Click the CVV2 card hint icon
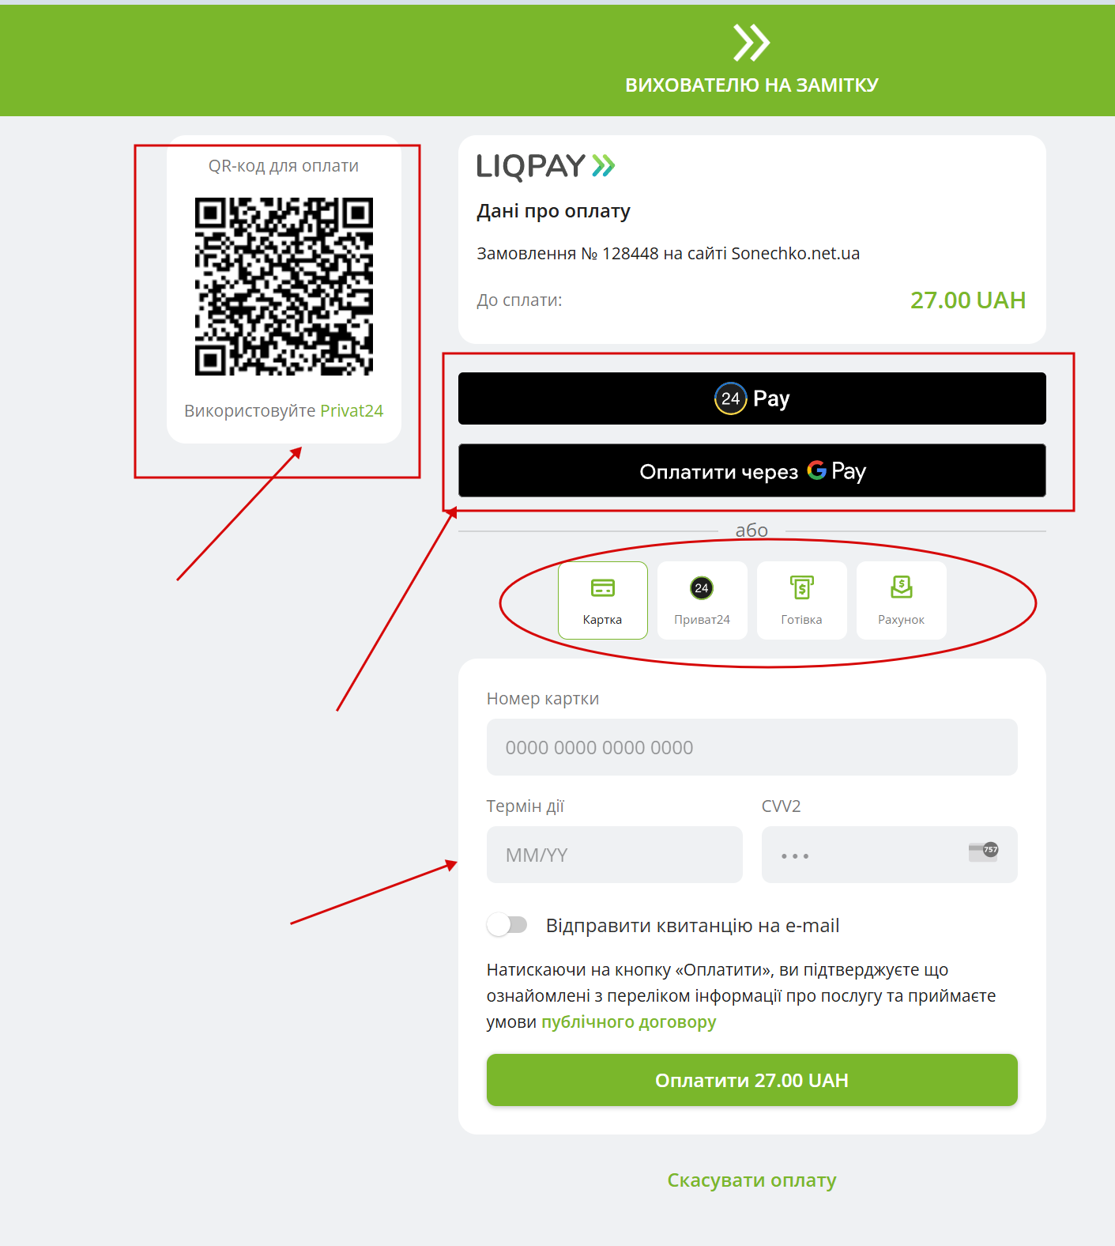Image resolution: width=1115 pixels, height=1246 pixels. 984,851
